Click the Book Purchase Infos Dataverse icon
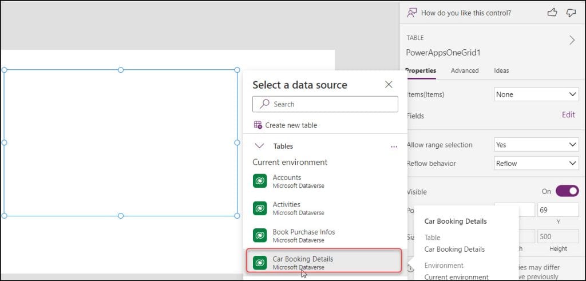The height and width of the screenshot is (281, 586). pos(260,235)
